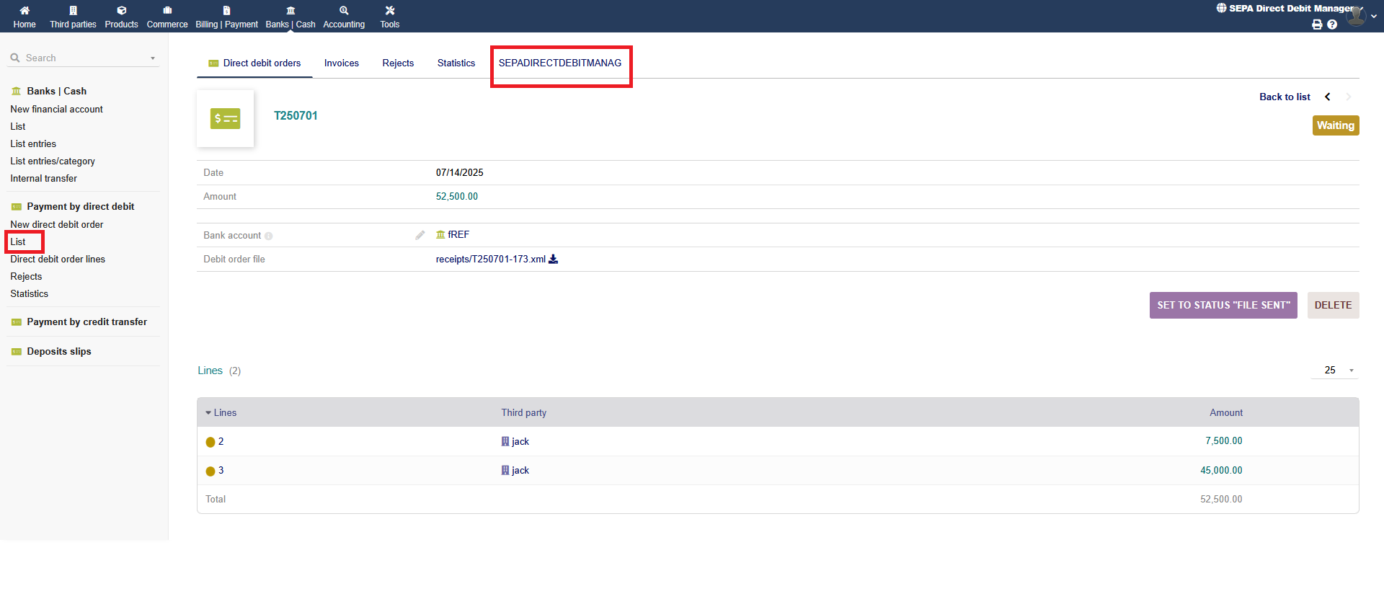Screen dimensions: 1384x594
Task: Switch to the Rejects tab
Action: click(x=398, y=63)
